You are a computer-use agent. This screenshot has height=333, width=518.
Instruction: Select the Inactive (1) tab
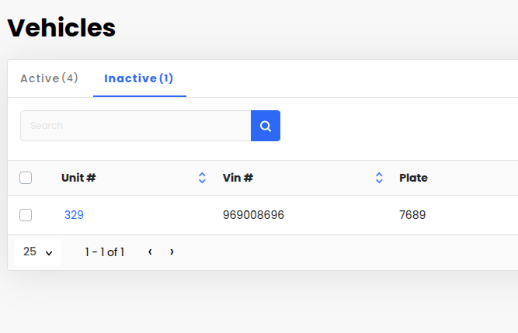139,78
